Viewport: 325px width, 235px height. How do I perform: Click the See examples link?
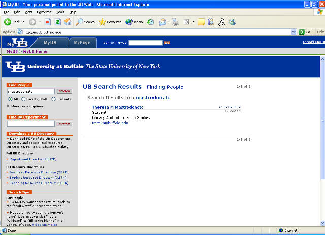[46, 225]
